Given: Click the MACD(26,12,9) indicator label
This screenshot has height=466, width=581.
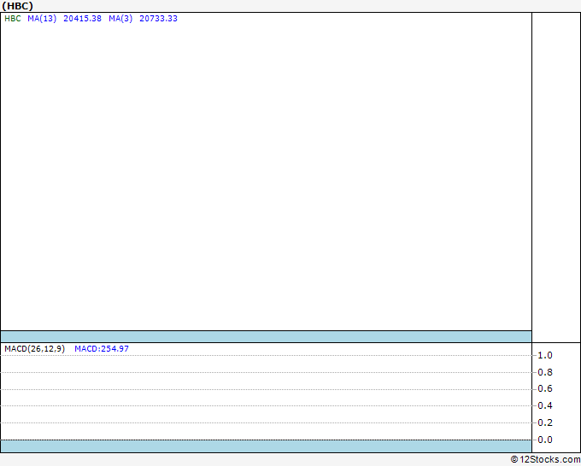Looking at the screenshot, I should [x=34, y=349].
